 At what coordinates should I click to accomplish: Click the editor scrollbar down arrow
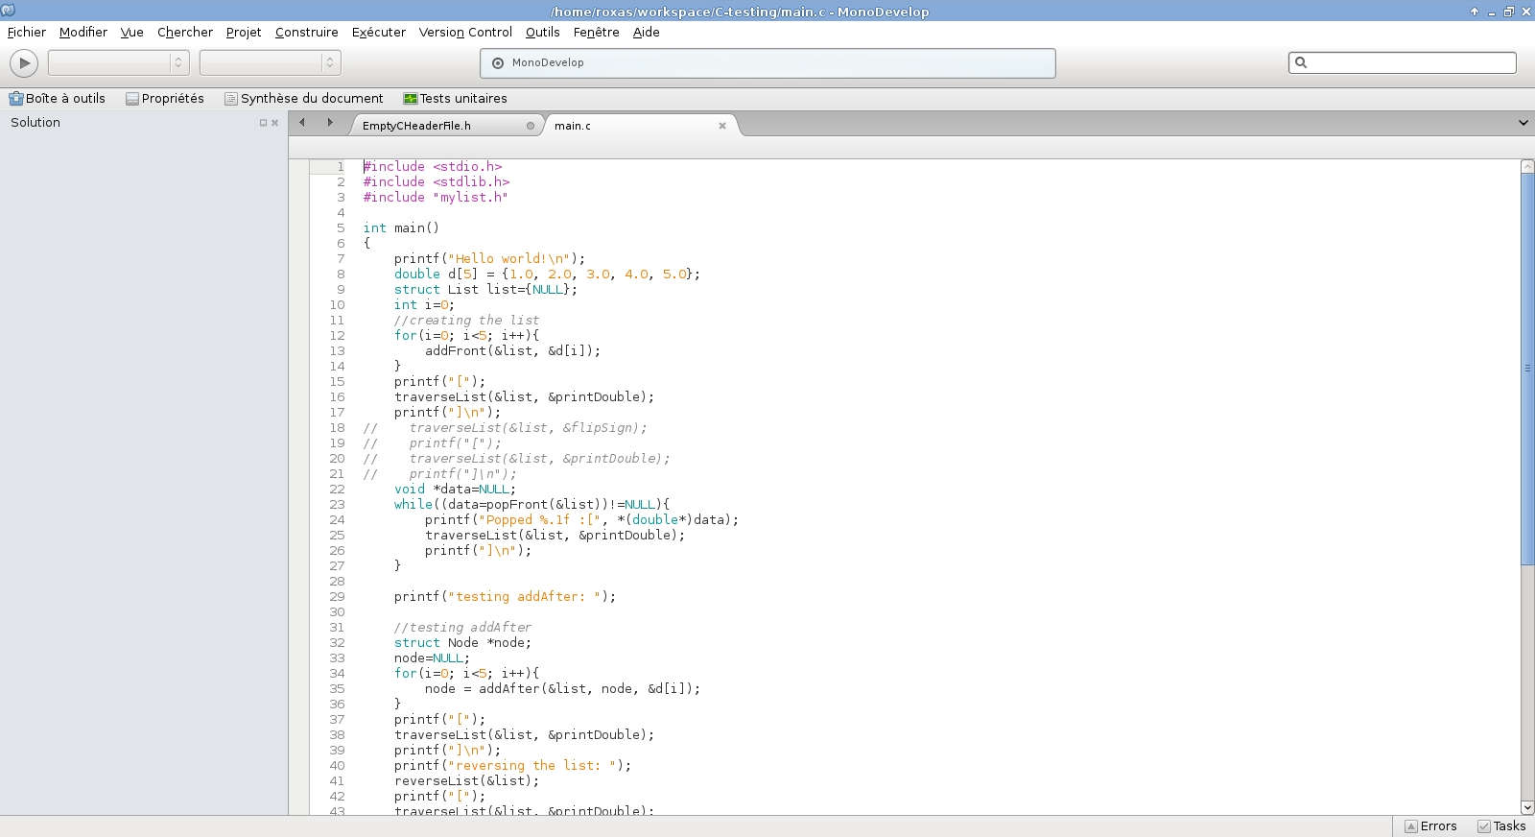[x=1527, y=808]
